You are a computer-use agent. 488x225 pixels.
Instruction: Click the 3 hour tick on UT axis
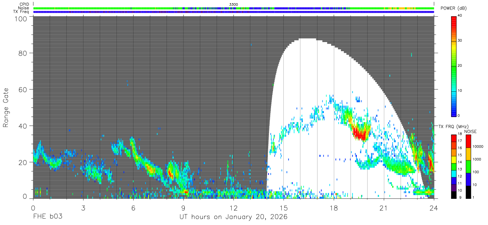[x=83, y=208]
